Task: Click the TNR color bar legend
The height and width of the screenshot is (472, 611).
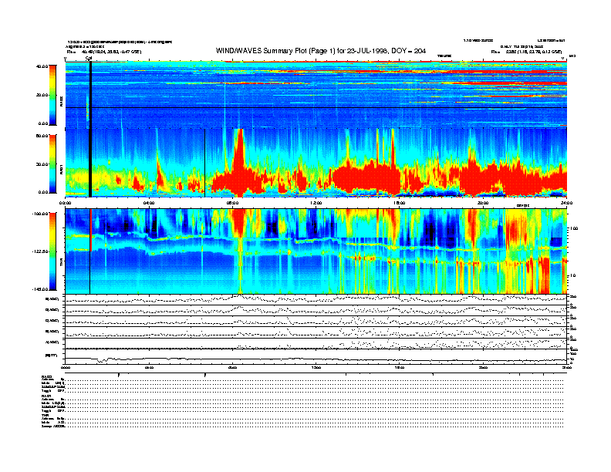Action: point(52,251)
